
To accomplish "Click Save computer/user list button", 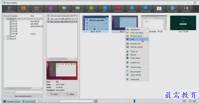I will click(23, 96).
